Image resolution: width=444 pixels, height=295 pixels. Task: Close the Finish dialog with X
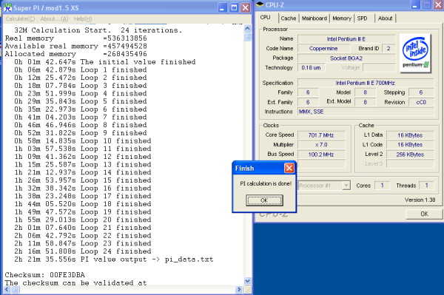tap(289, 168)
